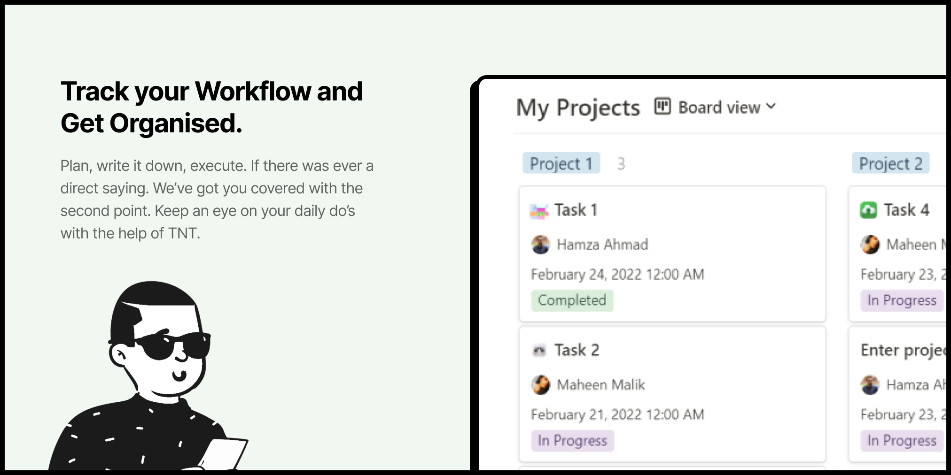The height and width of the screenshot is (475, 951).
Task: Click In Progress tag on Task 4
Action: click(902, 300)
